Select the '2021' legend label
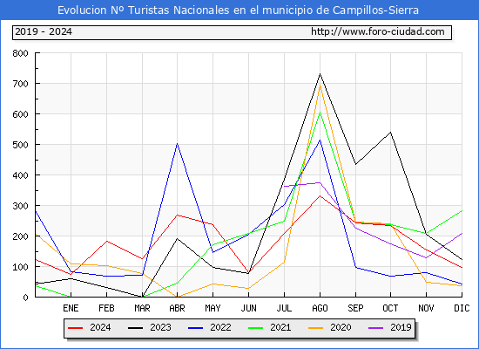The image size is (479, 349). coord(280,327)
